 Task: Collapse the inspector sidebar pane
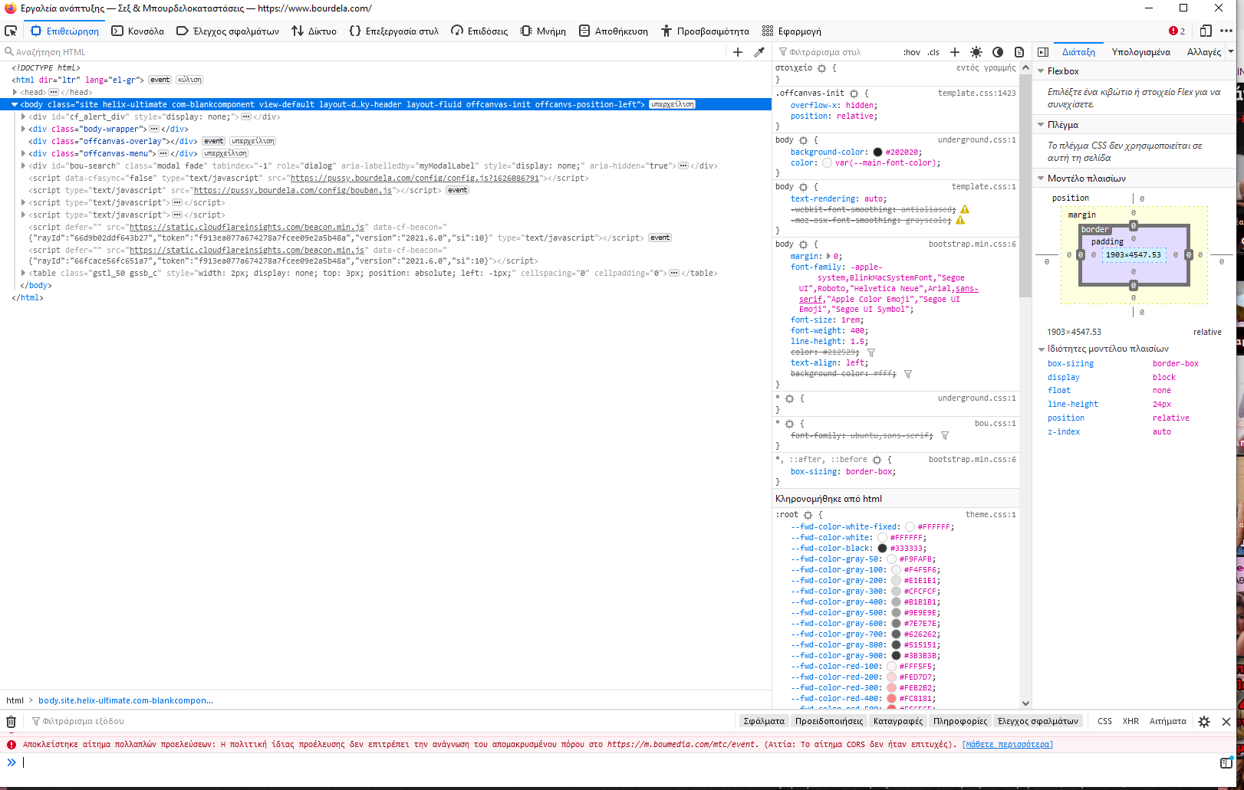click(1043, 52)
